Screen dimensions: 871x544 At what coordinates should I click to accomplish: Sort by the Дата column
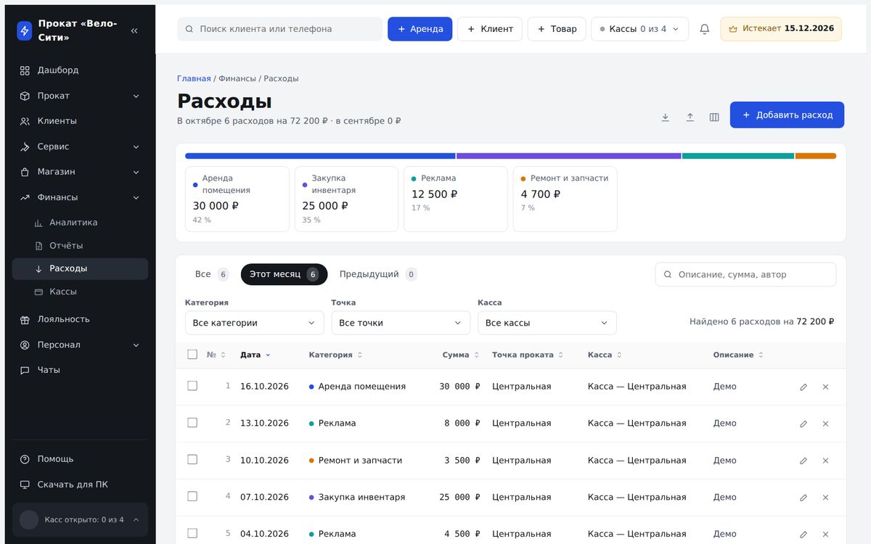tap(255, 355)
